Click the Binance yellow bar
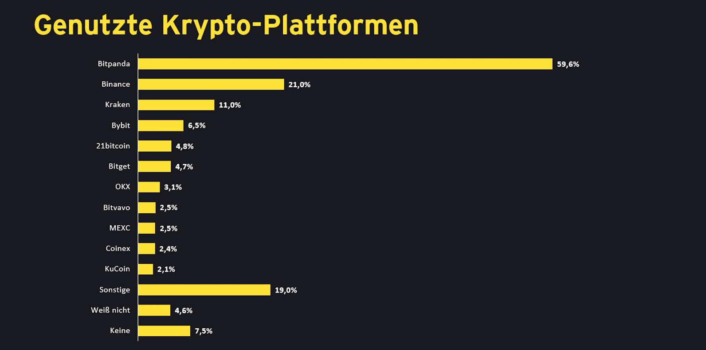Image resolution: width=706 pixels, height=350 pixels. coord(211,85)
